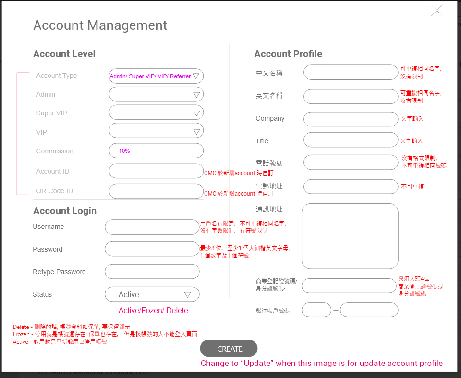Image resolution: width=461 pixels, height=378 pixels.
Task: Focus the Password input box
Action: tap(152, 249)
